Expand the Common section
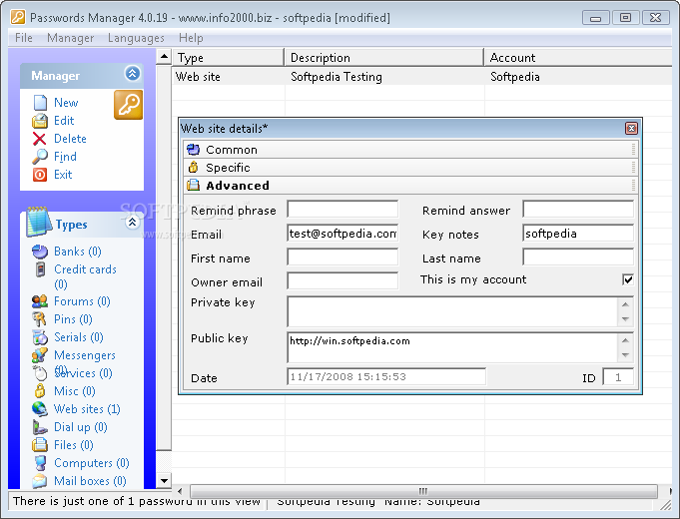This screenshot has width=680, height=519. [409, 150]
